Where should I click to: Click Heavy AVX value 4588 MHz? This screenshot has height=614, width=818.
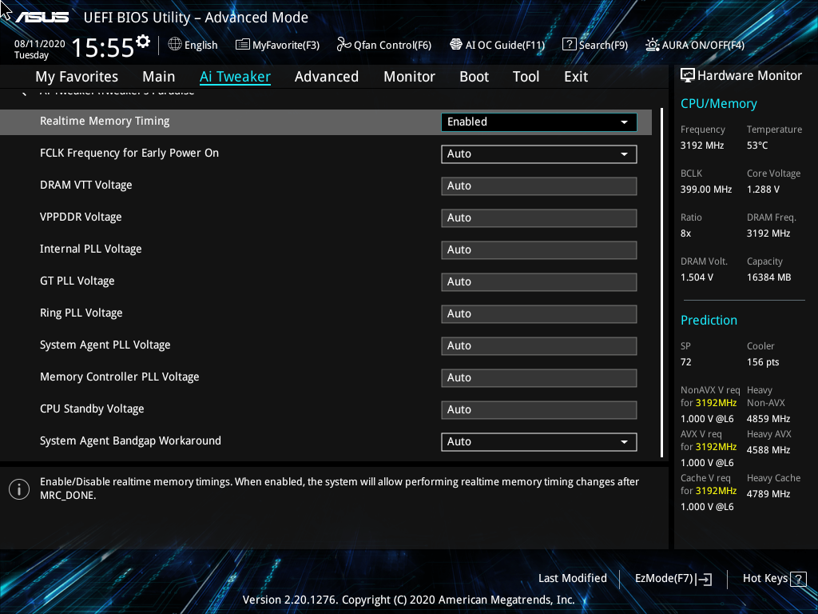point(768,450)
